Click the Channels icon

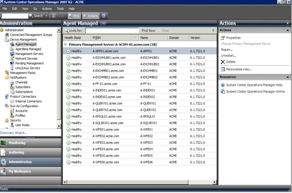12,82
